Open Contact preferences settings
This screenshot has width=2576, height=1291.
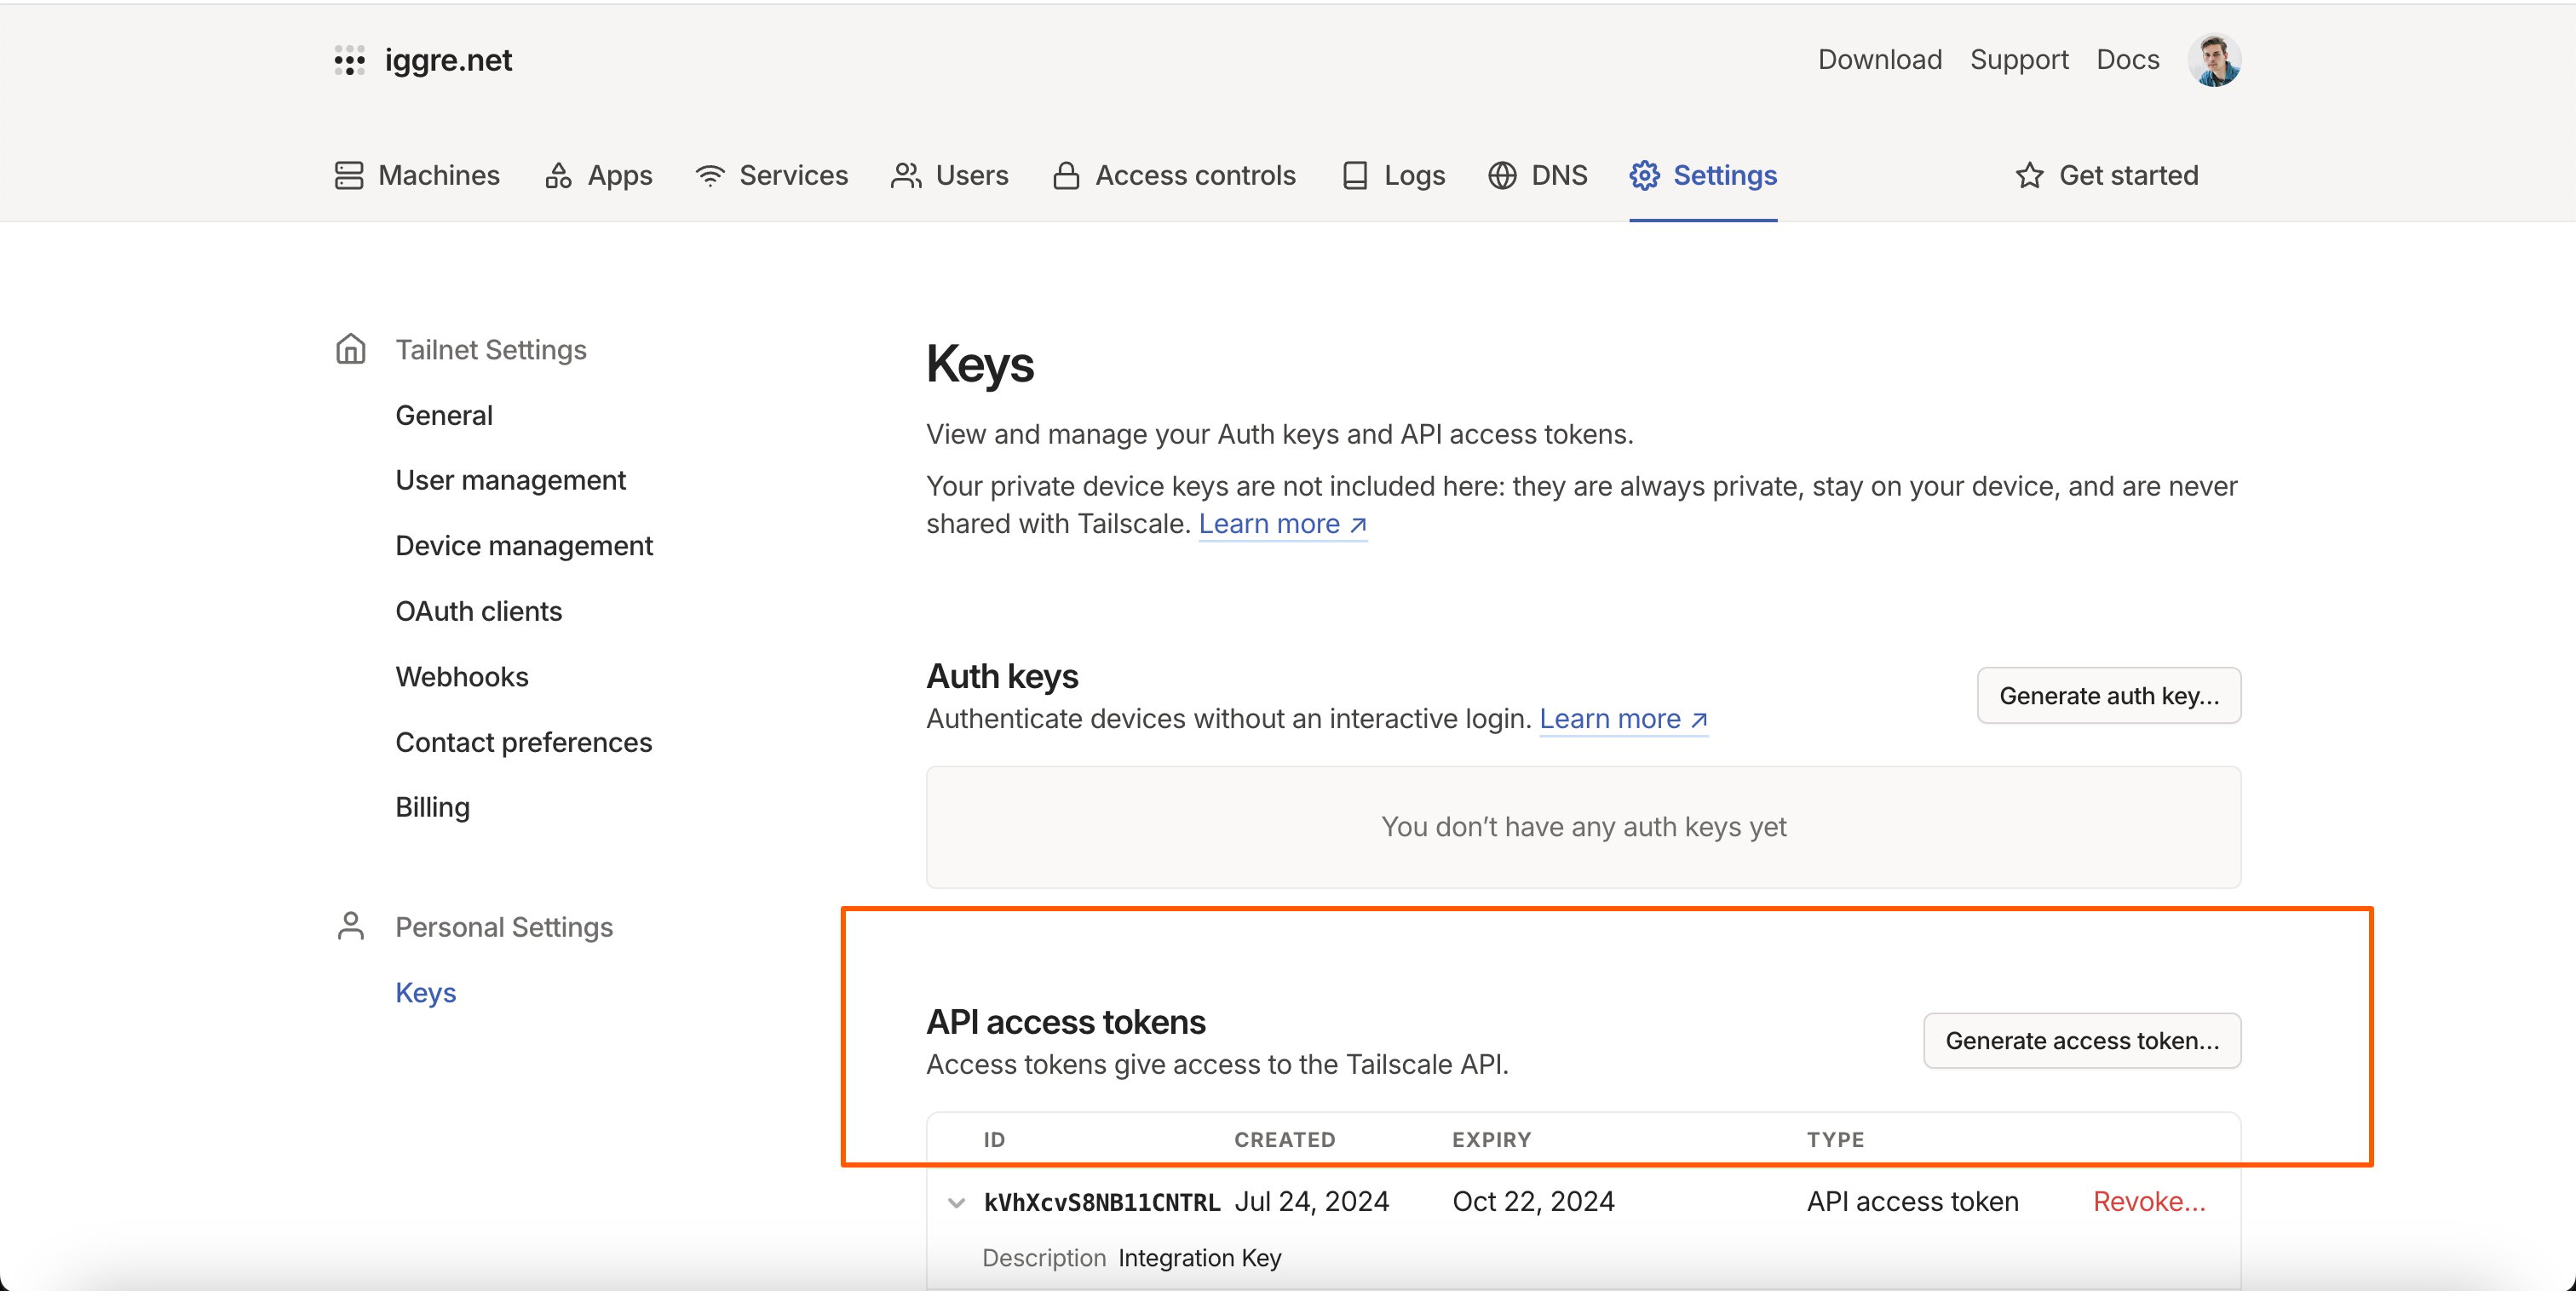click(x=524, y=742)
